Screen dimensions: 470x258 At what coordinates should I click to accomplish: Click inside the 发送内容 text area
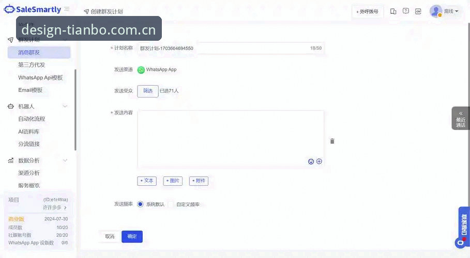tap(231, 139)
